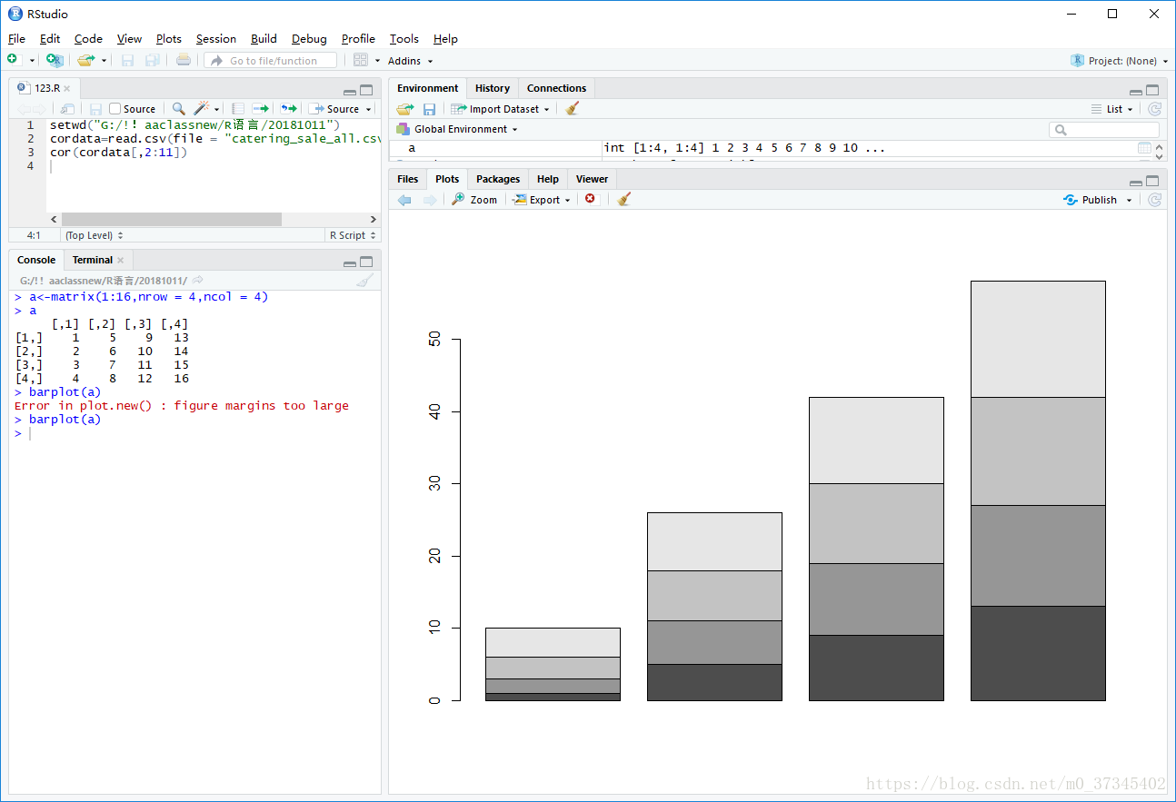Click the Show in New Window icon in the editor

67,109
